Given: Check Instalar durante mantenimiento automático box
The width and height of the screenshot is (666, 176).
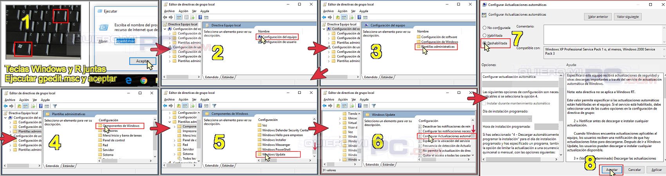Looking at the screenshot, I should click(484, 103).
